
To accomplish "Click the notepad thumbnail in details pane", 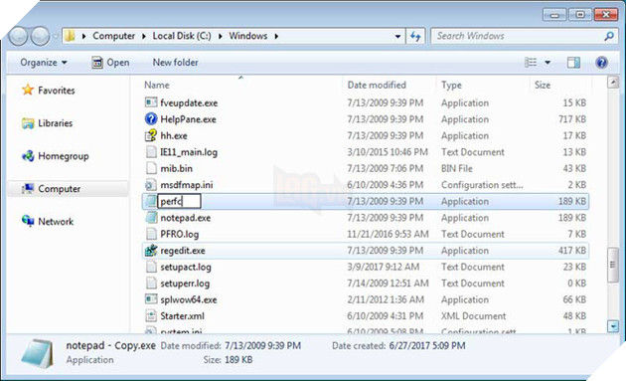I will click(x=37, y=353).
